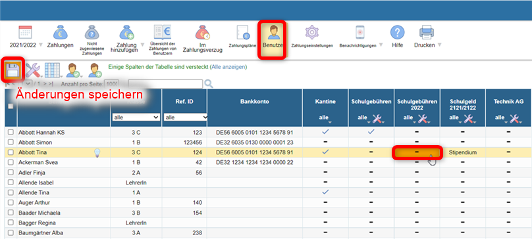The width and height of the screenshot is (532, 239).
Task: Check the box for Abbott Simon
Action: click(x=11, y=142)
